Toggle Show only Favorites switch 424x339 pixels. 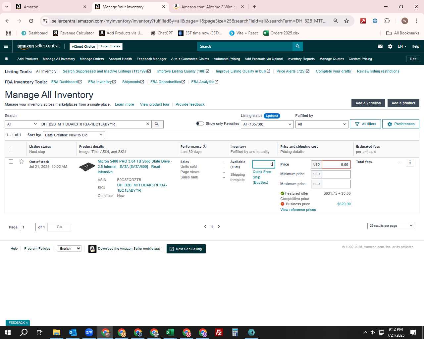200,123
